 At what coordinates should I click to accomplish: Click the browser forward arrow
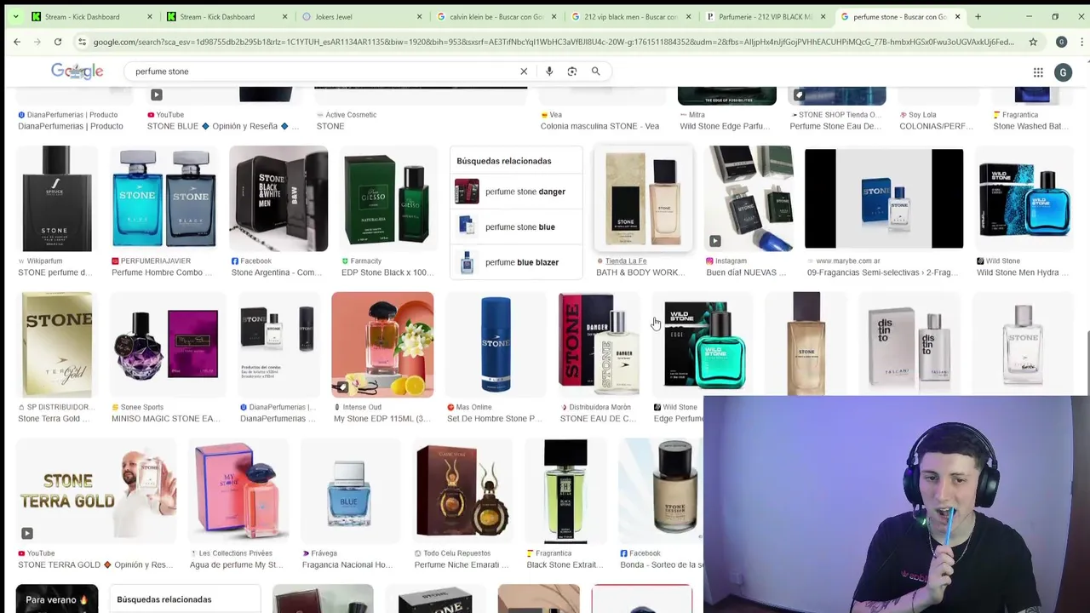click(x=37, y=42)
